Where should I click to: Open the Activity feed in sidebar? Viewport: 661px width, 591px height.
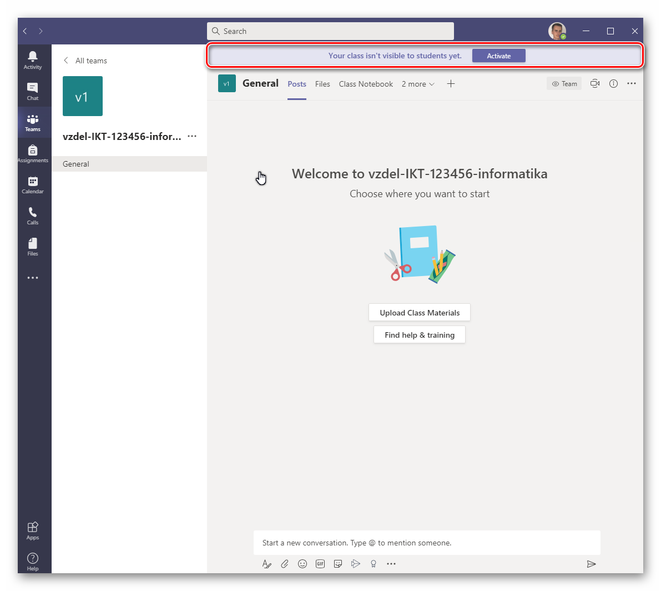(x=33, y=60)
